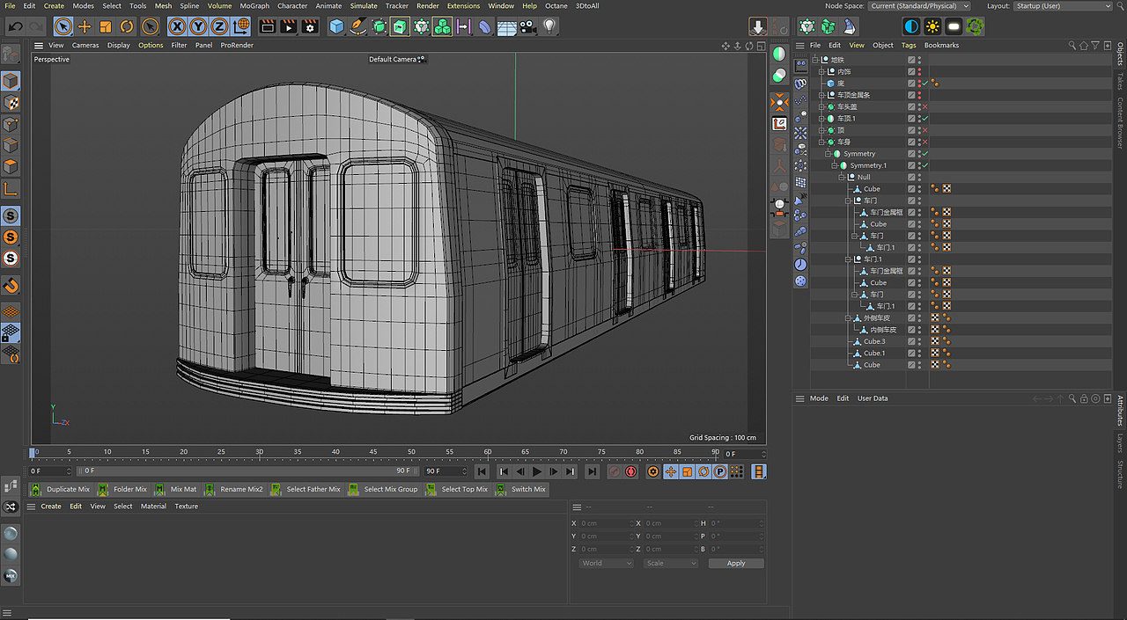Screen dimensions: 1127x620
Task: Open the Node Space dropdown
Action: tap(919, 6)
